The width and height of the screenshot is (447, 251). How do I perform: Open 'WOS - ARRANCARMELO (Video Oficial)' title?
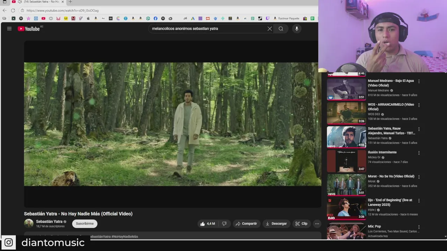[x=391, y=107]
